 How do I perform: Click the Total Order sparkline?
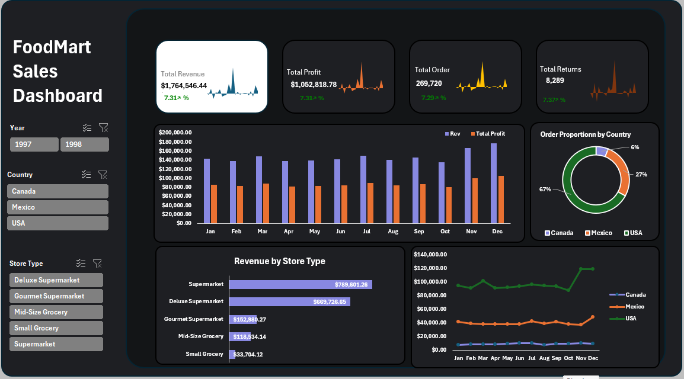point(482,78)
